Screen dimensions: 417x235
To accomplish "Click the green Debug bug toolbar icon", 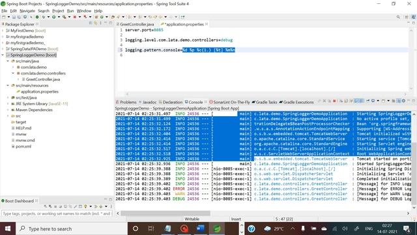I will point(44,17).
